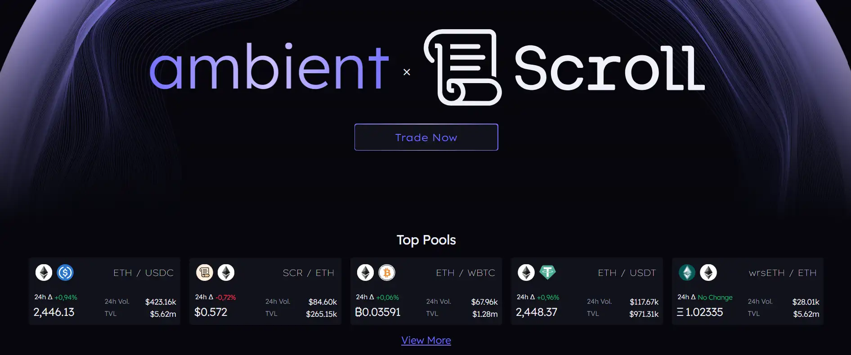Click the SCR token icon
Viewport: 851px width, 355px height.
coord(205,272)
